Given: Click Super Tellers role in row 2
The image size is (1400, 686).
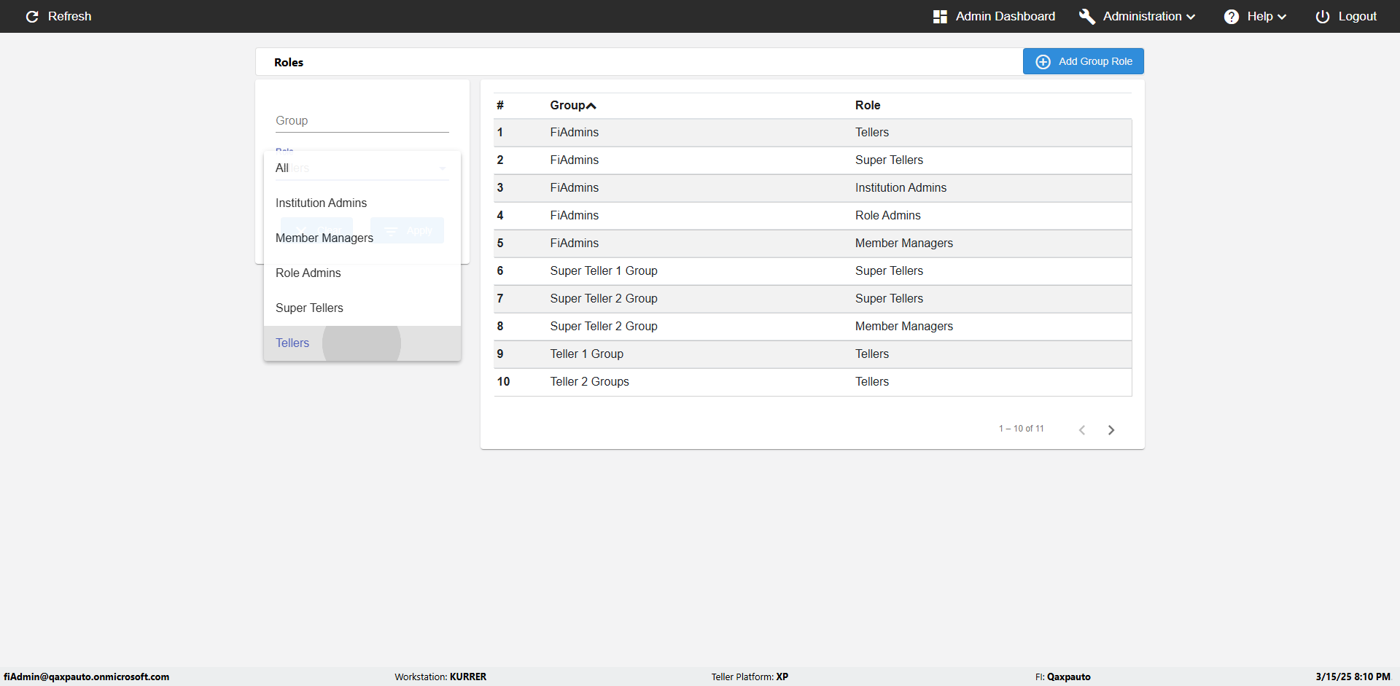Looking at the screenshot, I should point(890,160).
